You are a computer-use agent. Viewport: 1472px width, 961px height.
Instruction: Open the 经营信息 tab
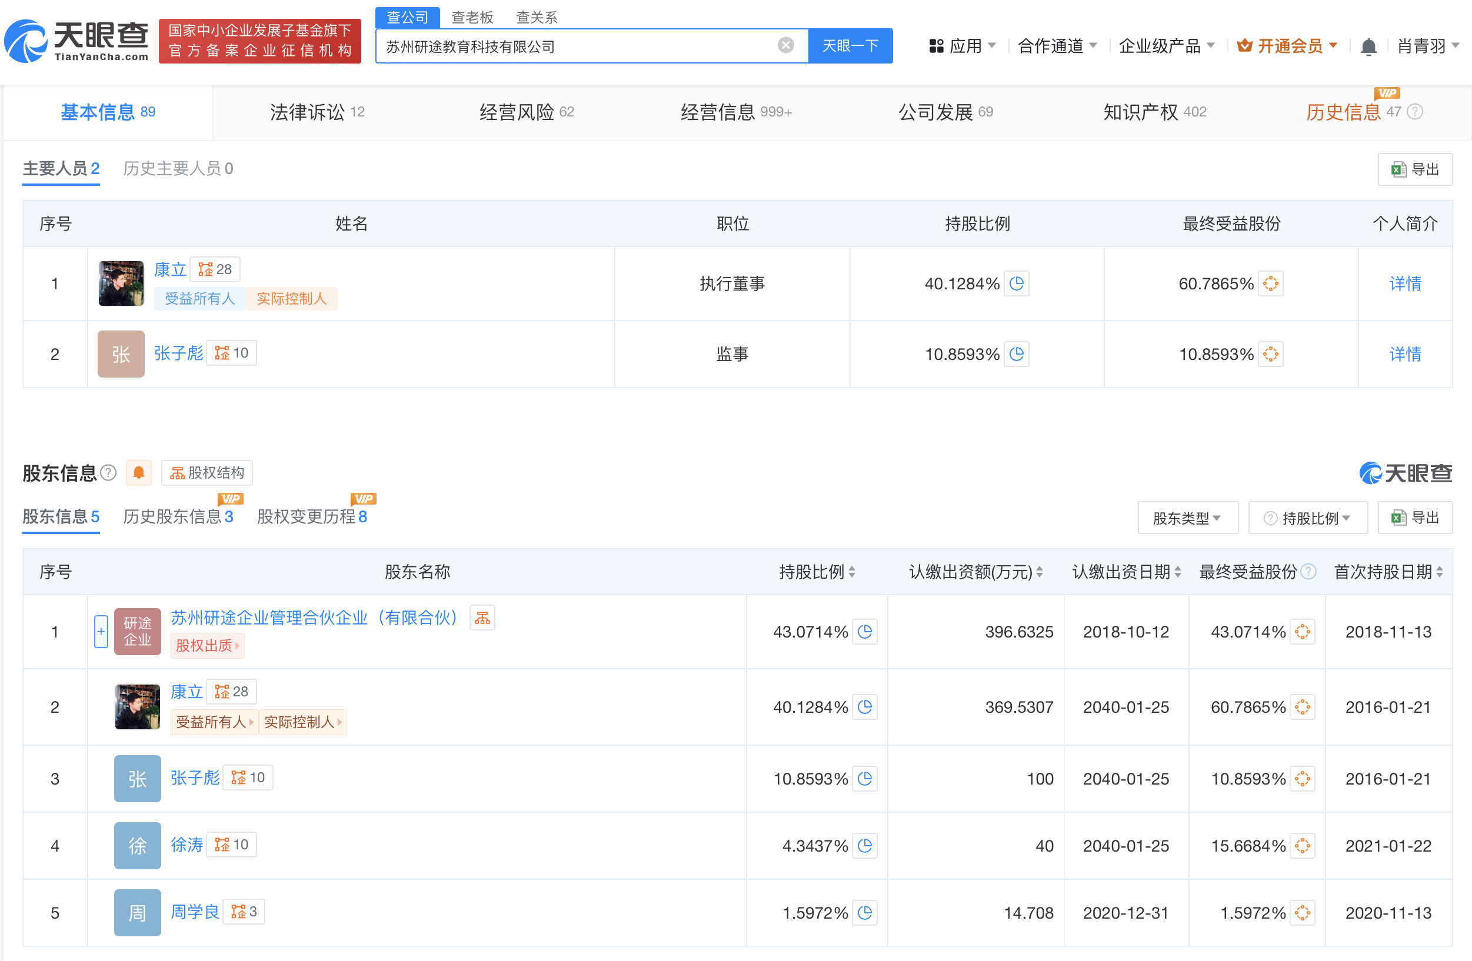[x=736, y=112]
